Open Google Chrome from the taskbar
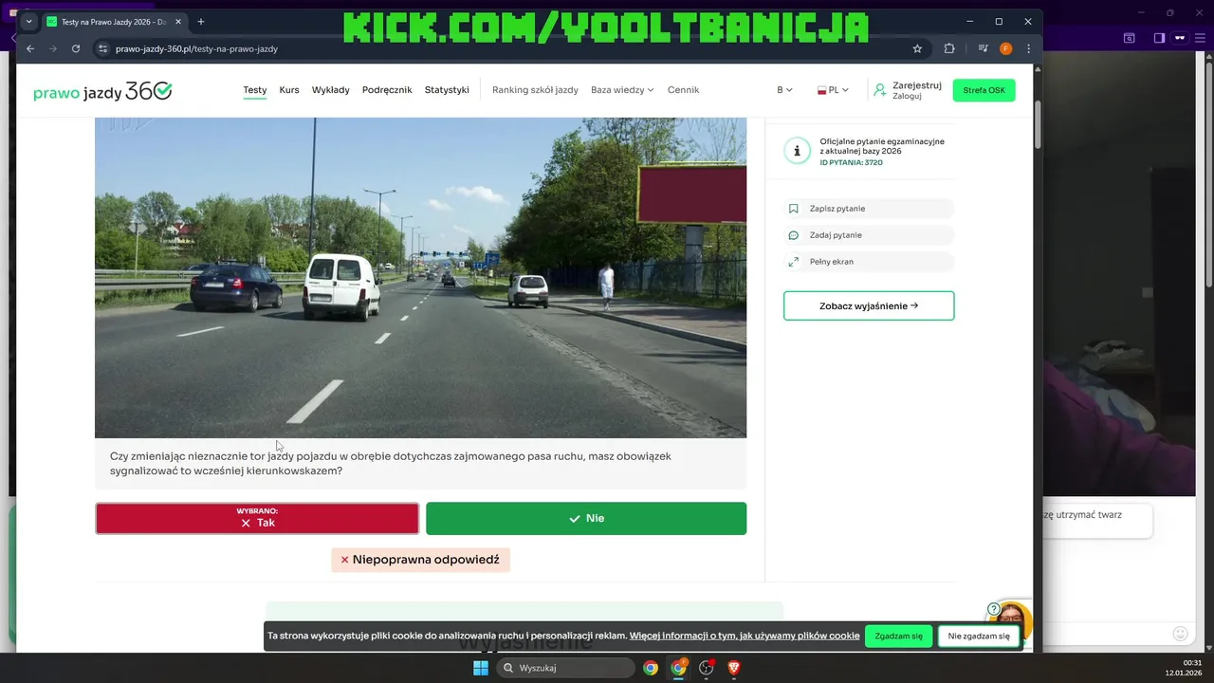1214x683 pixels. pos(651,668)
